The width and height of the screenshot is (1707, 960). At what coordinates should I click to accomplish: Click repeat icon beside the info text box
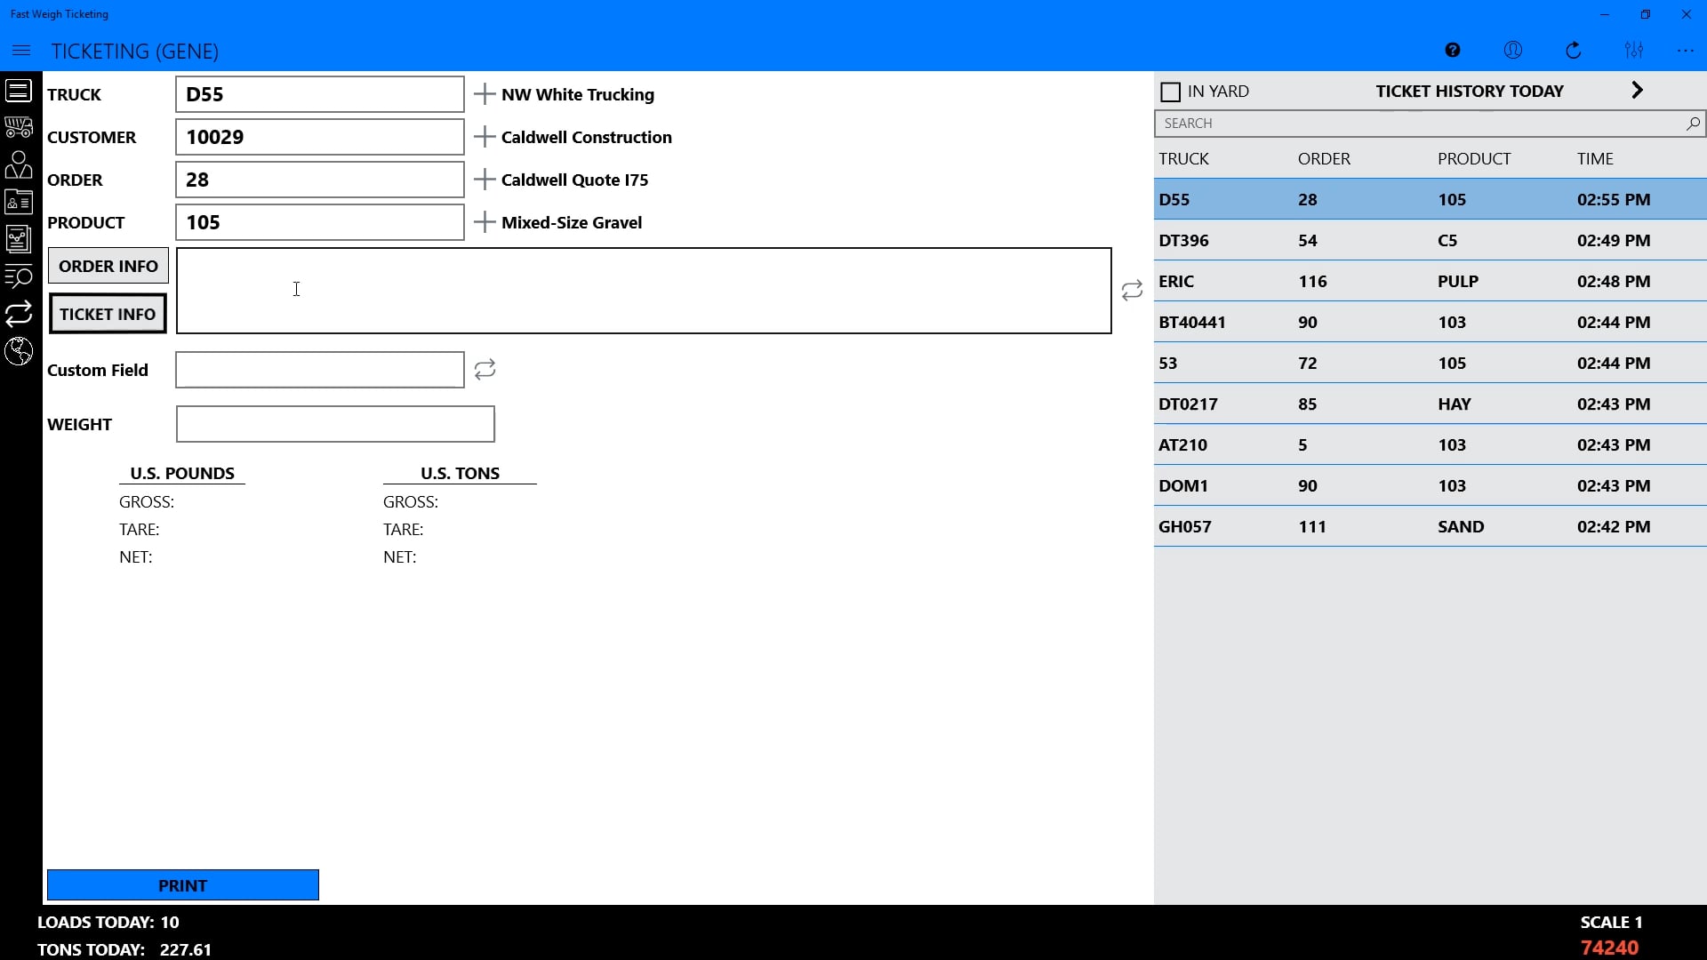coord(1132,291)
